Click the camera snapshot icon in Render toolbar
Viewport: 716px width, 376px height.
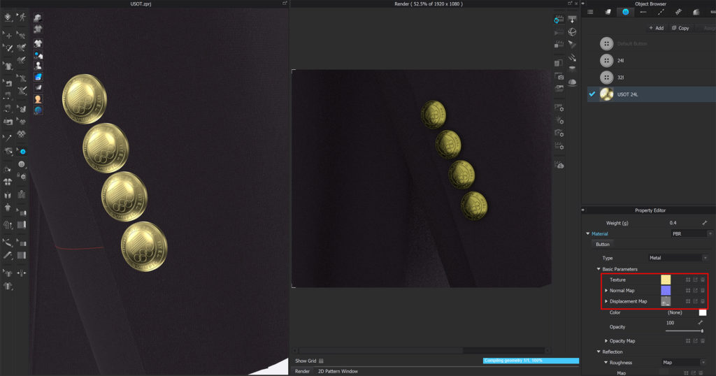click(559, 76)
